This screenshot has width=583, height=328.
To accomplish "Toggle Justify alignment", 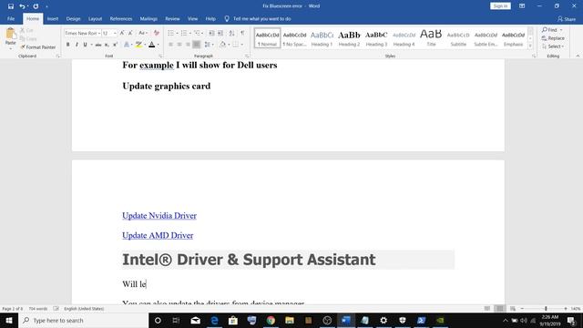I will coord(197,45).
